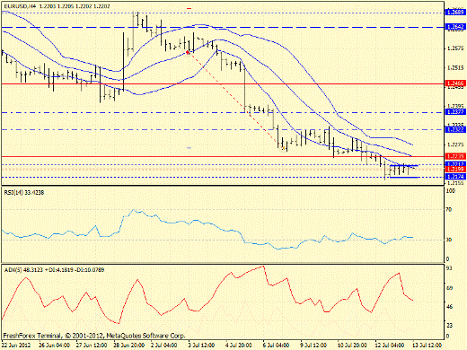
Task: Click the ADX scale value 23
Action: click(x=449, y=326)
